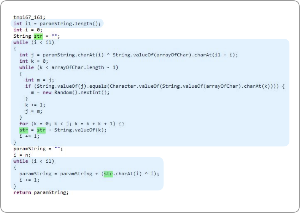Click the 'int i = 0;' line
Viewport: 300px width, 213px height.
pyautogui.click(x=28, y=30)
